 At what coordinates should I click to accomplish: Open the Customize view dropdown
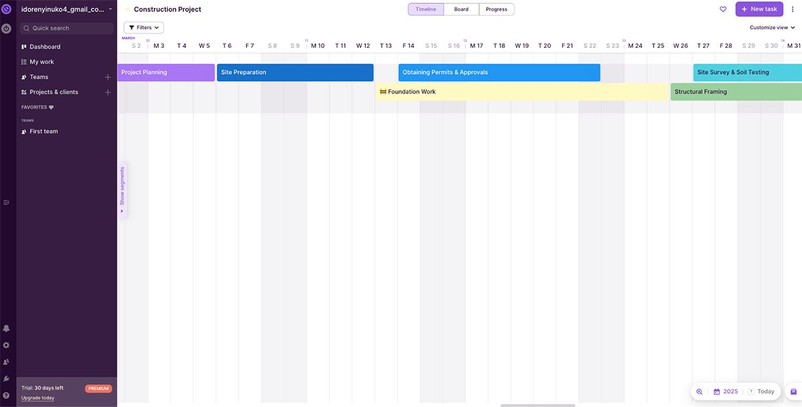pos(771,27)
